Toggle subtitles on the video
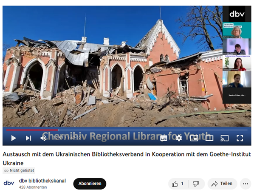This screenshot has width=257, height=193. tap(164, 138)
